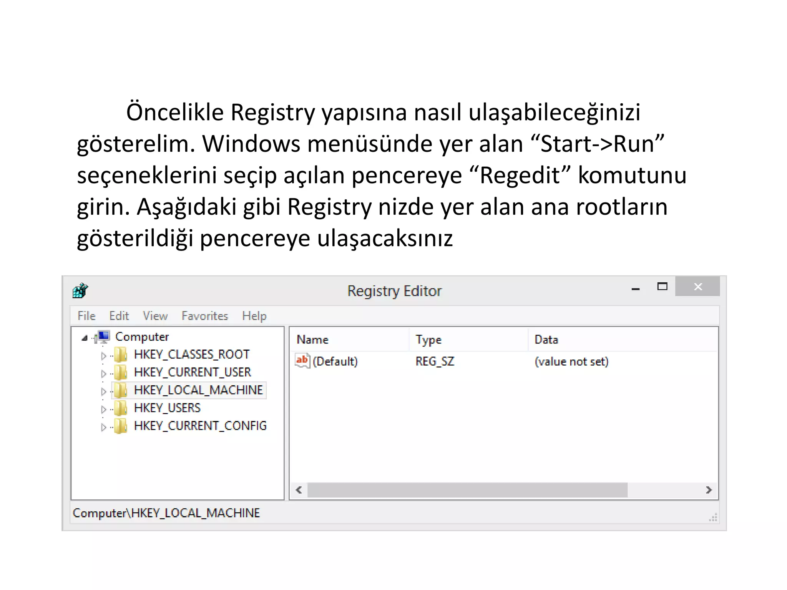
Task: Select HKEY_USERS label in the tree
Action: pos(167,408)
